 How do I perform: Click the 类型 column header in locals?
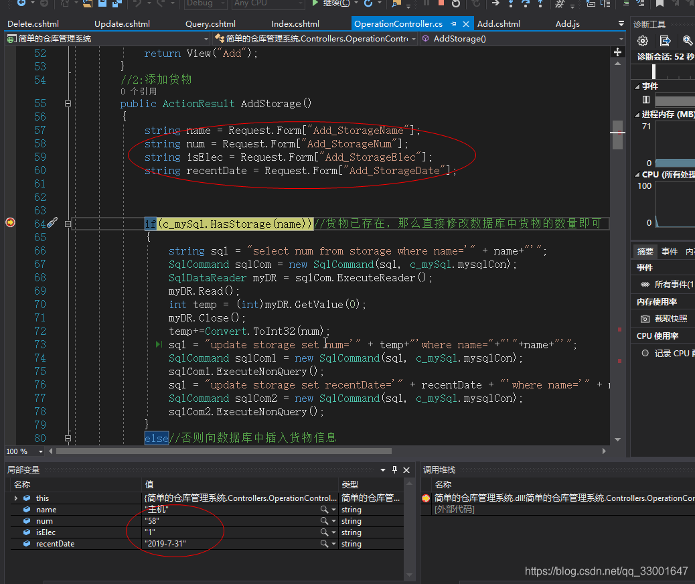coord(371,485)
